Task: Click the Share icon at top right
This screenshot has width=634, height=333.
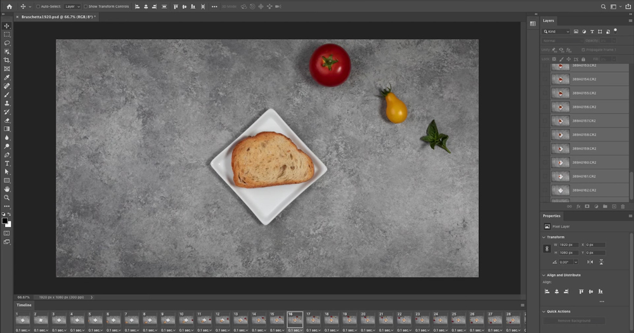Action: click(x=628, y=6)
